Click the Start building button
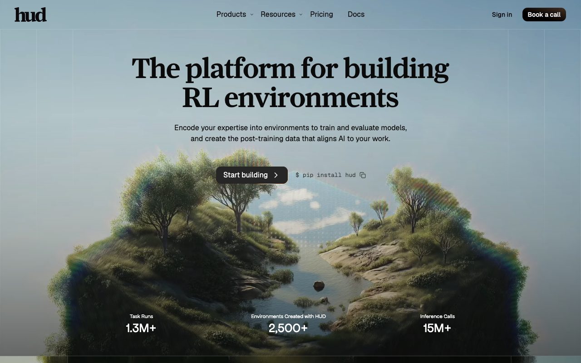The height and width of the screenshot is (363, 581). point(251,175)
